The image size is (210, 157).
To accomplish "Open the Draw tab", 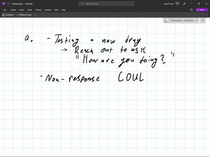I will (29, 10).
